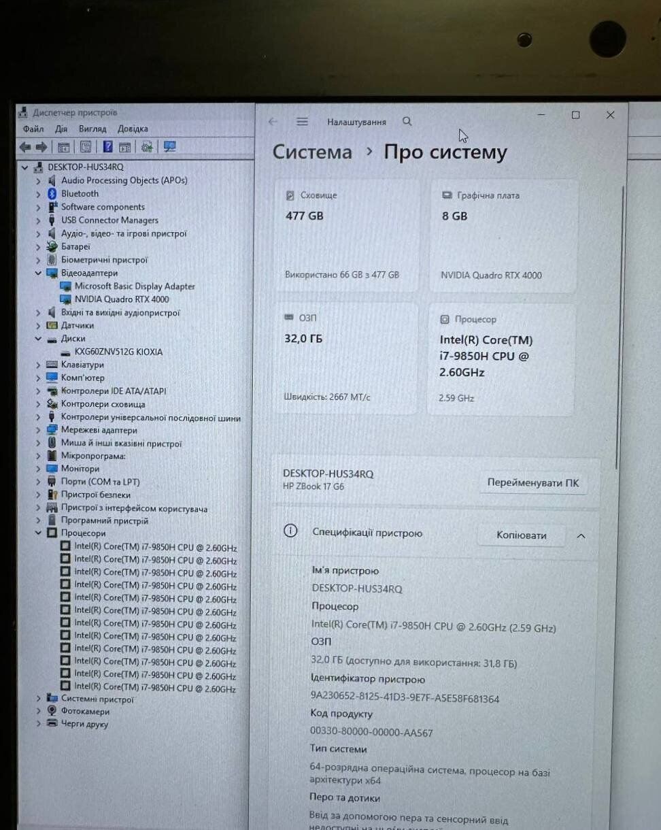The image size is (661, 830).
Task: Click the Перейменувати ПК button
Action: [532, 483]
